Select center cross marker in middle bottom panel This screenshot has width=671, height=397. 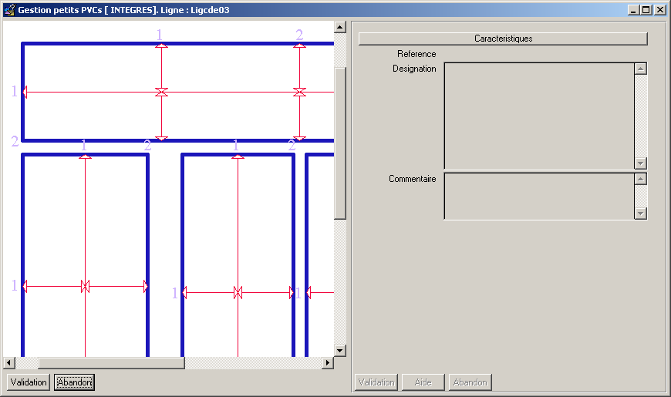pos(238,292)
